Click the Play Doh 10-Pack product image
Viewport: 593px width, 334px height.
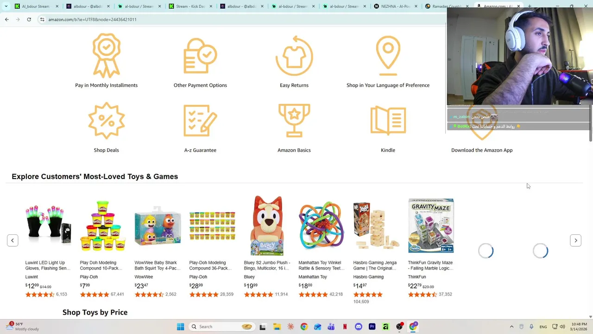click(103, 225)
